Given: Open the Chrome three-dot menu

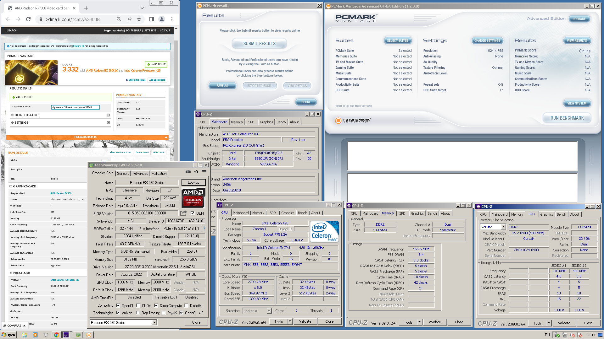Looking at the screenshot, I should pos(172,19).
